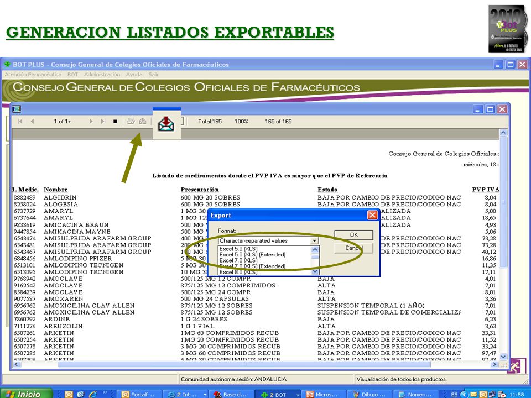Click report vertical scrollbar down arrow
The image size is (531, 398).
503,357
